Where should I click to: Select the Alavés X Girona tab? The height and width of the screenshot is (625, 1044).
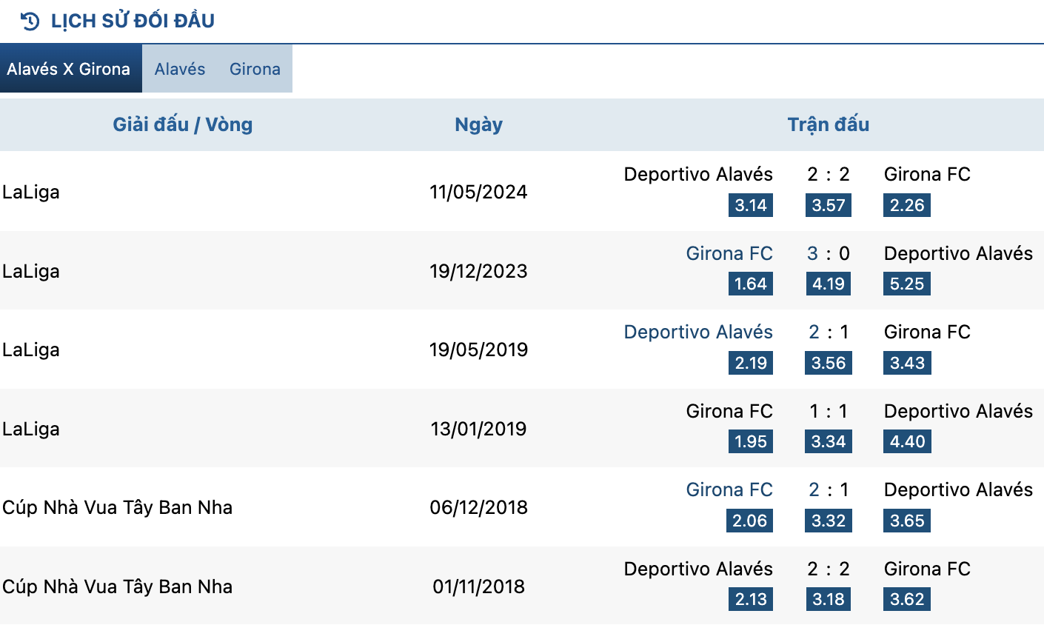71,69
